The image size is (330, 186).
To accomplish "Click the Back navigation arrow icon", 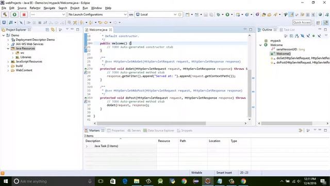I will pos(106,22).
